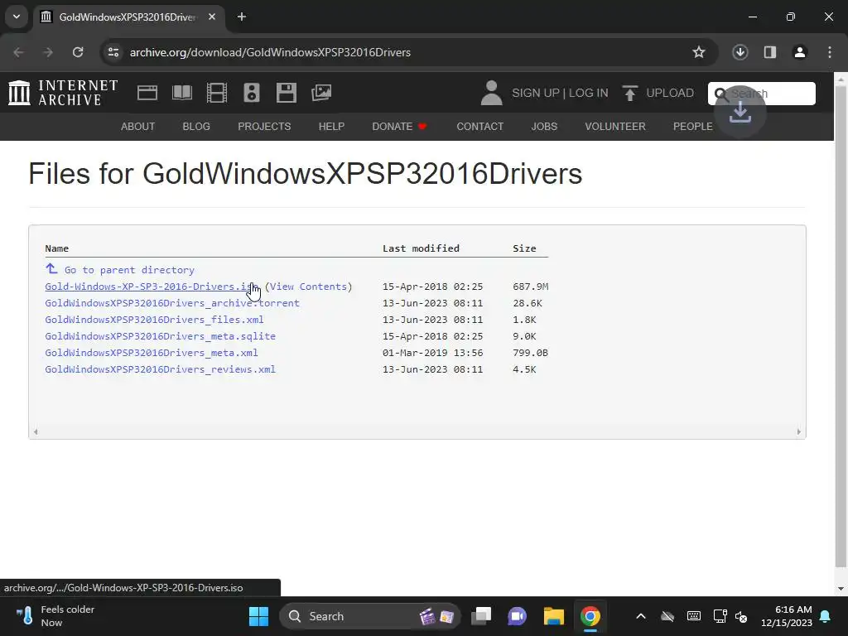Image resolution: width=848 pixels, height=636 pixels.
Task: Open the ABOUT menu item
Action: tap(138, 127)
